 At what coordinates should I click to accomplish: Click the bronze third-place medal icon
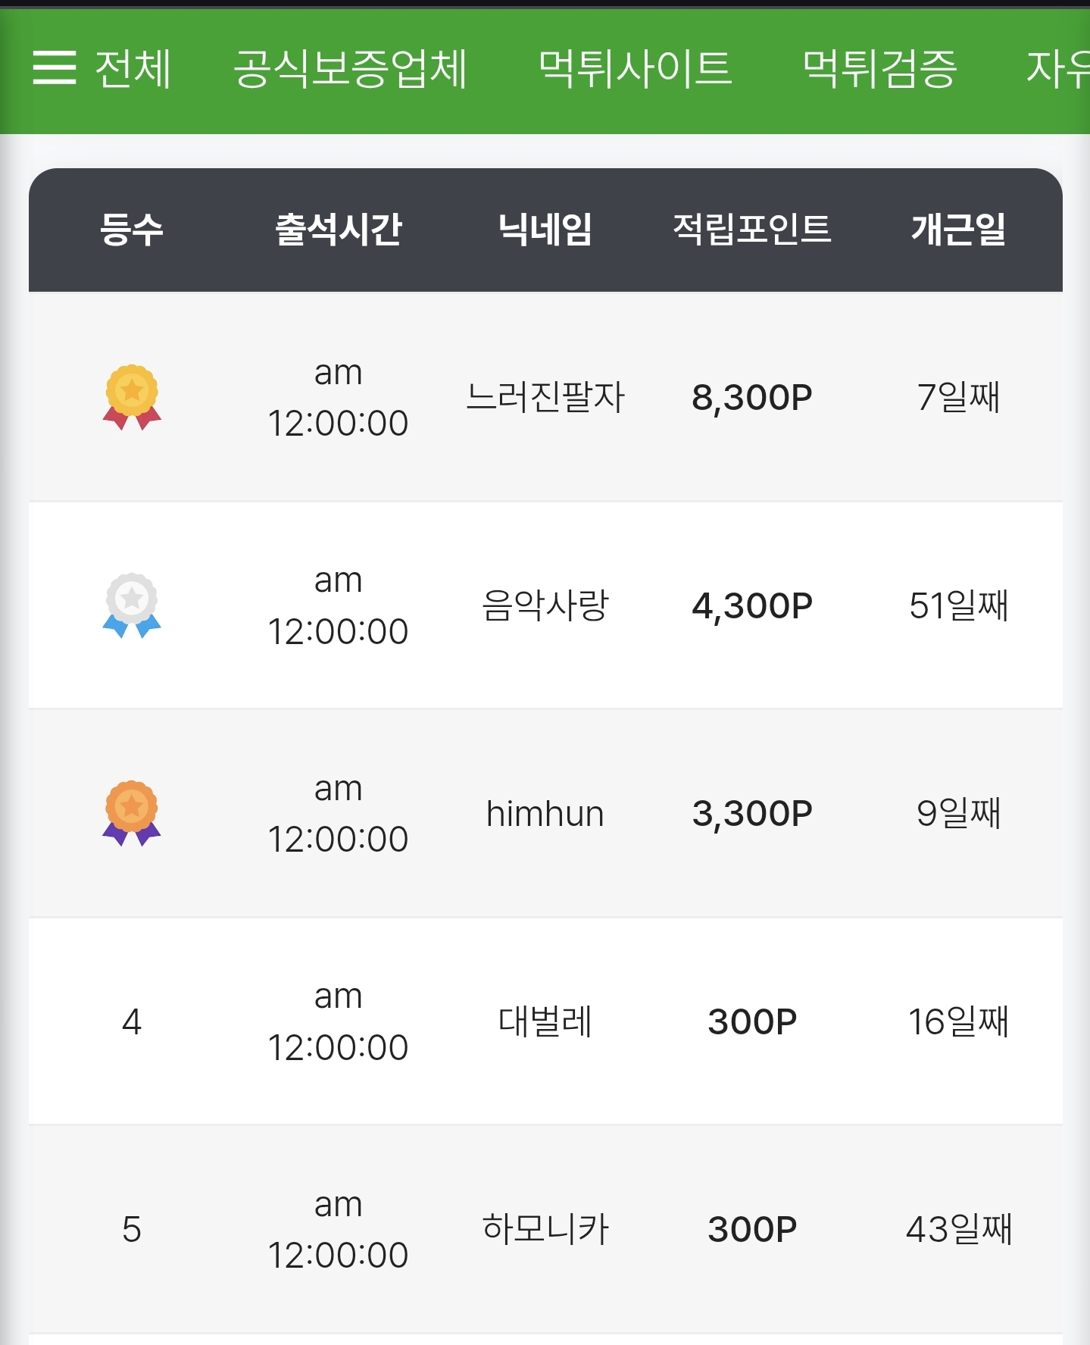132,813
